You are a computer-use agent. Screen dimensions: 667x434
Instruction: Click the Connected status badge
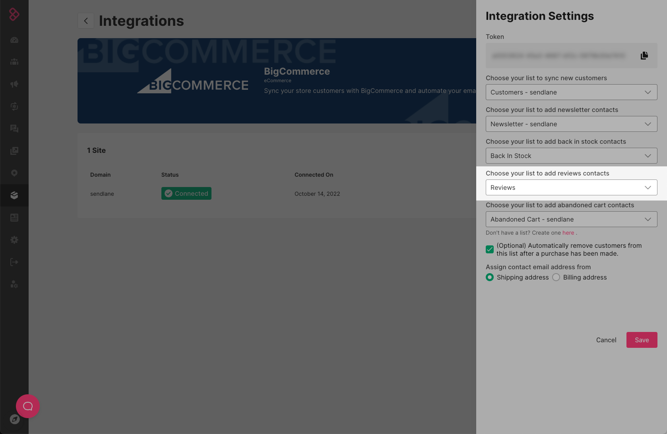(x=186, y=193)
